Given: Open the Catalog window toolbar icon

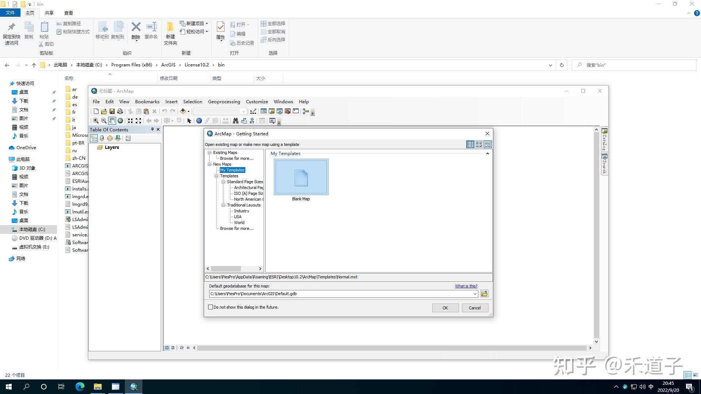Looking at the screenshot, I should click(272, 111).
